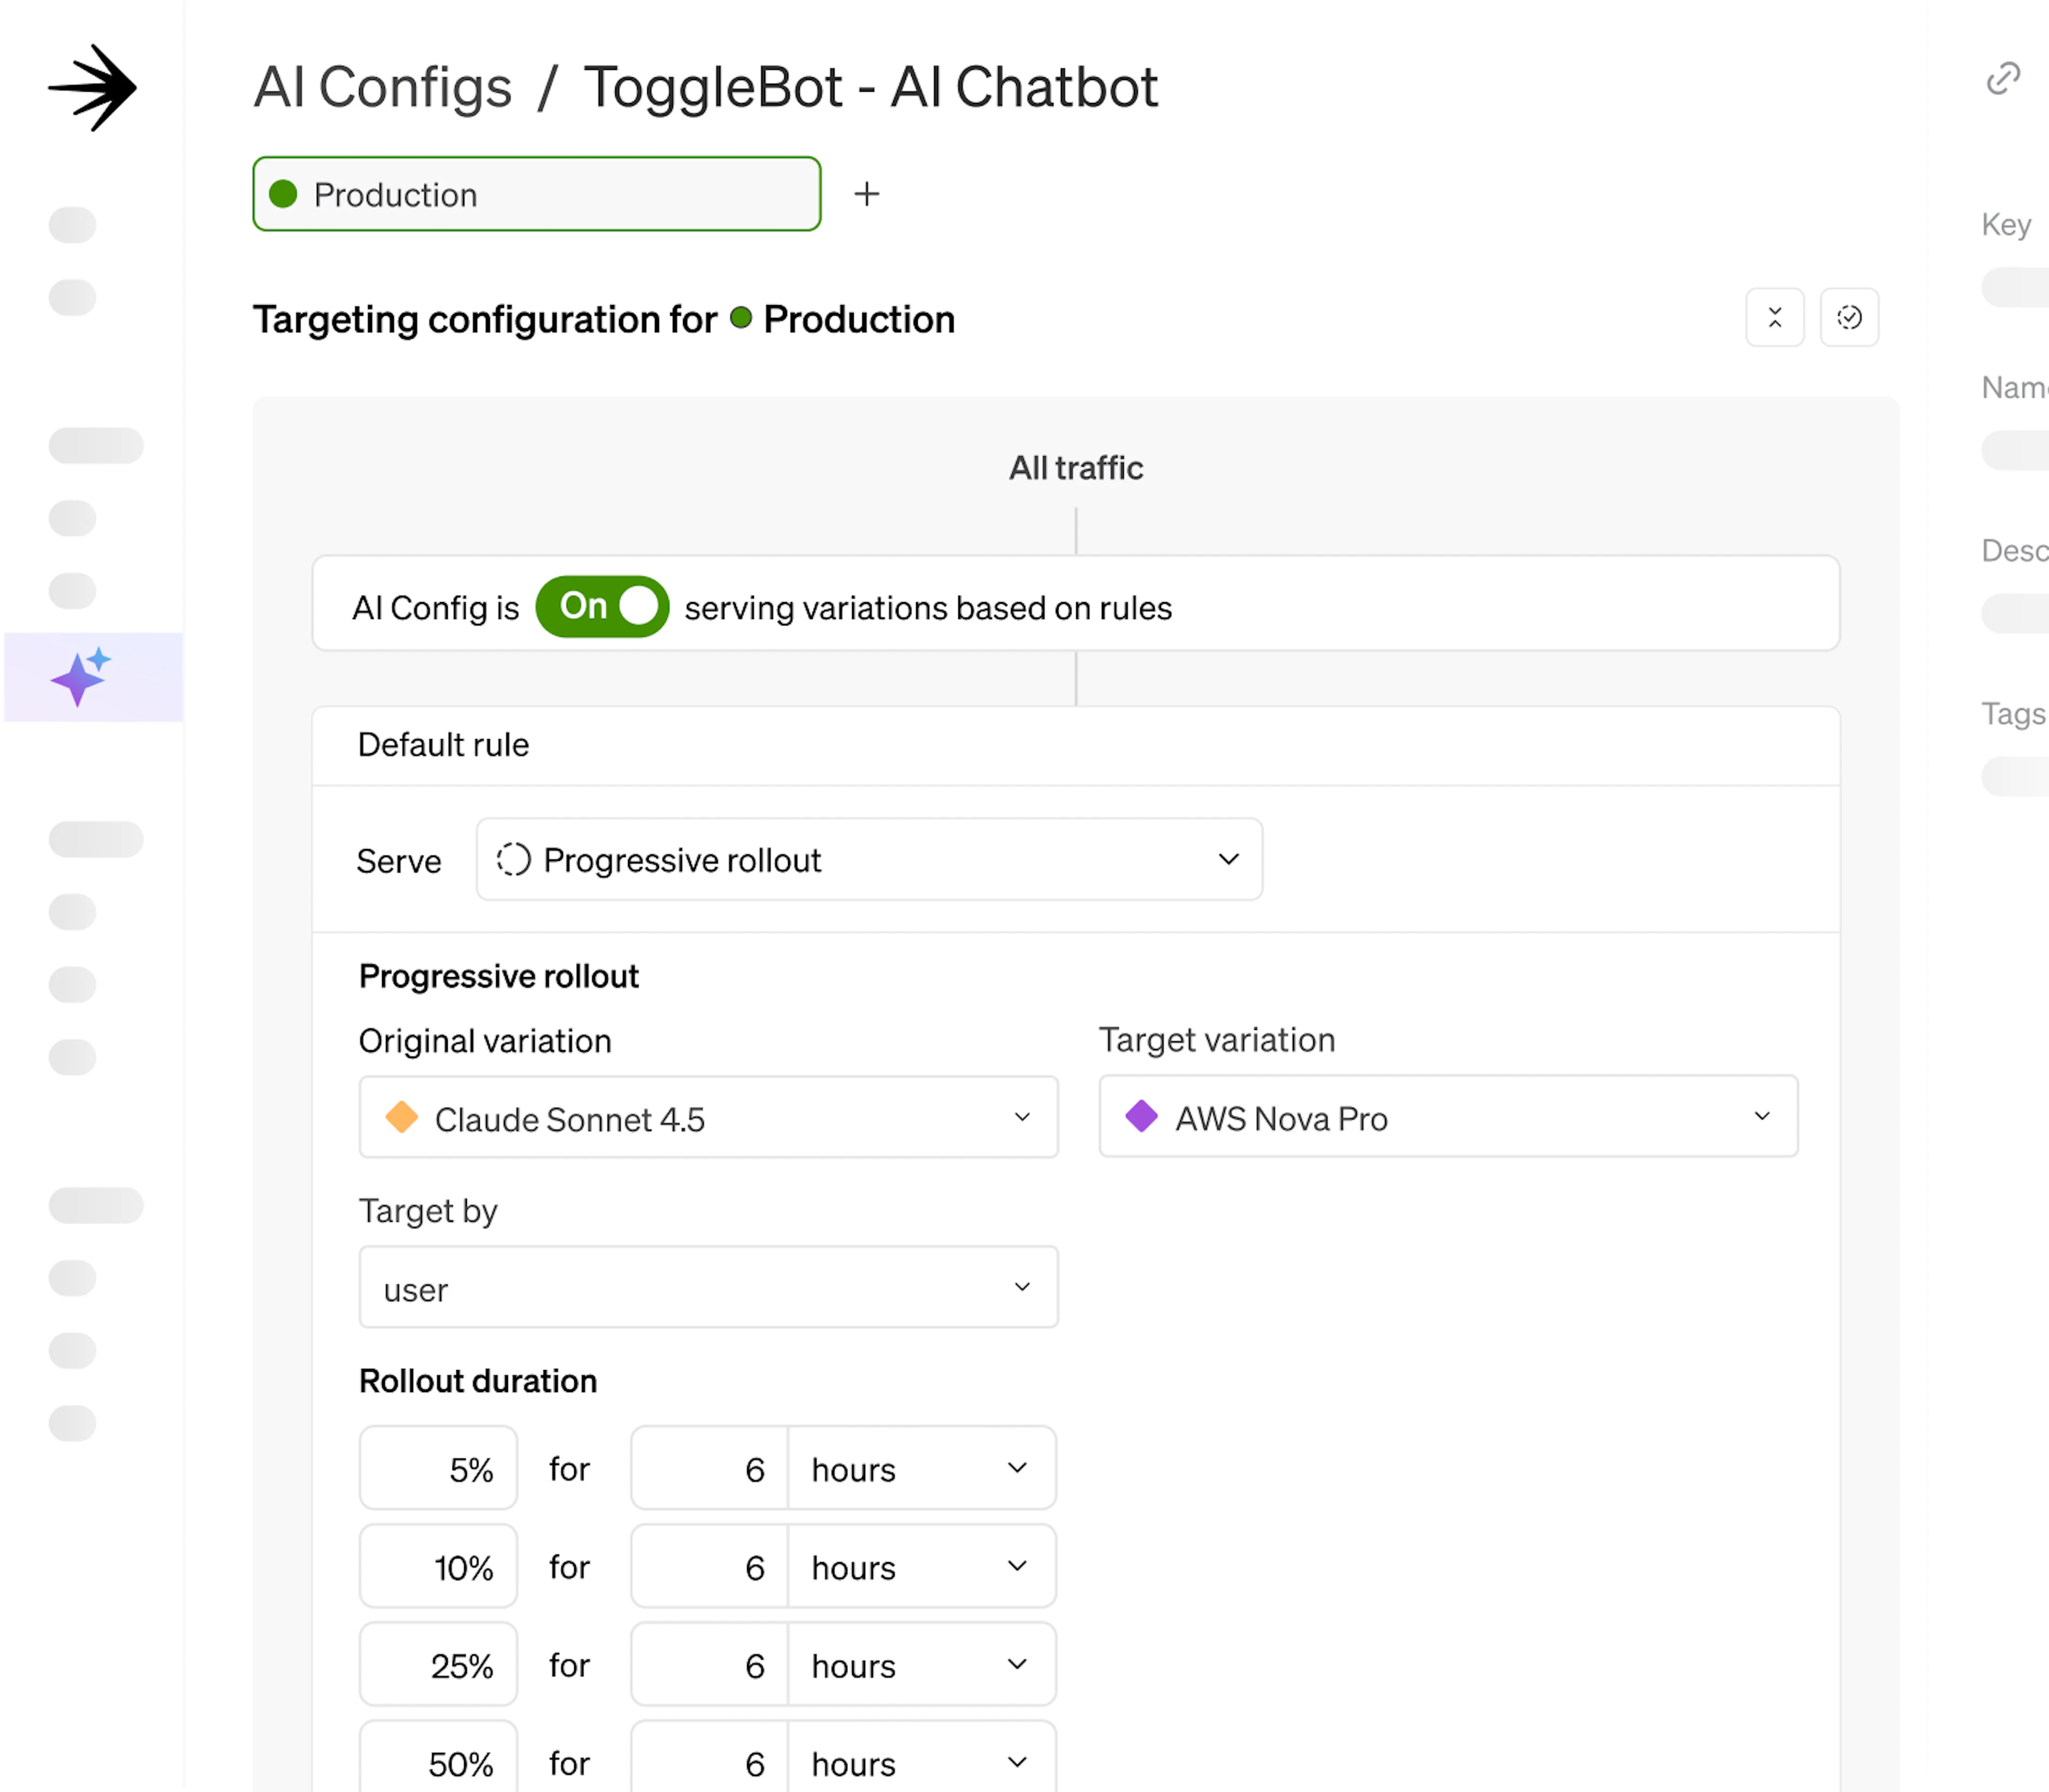Image resolution: width=2049 pixels, height=1792 pixels.
Task: Click the purple AWS Nova Pro diamond
Action: (x=1141, y=1116)
